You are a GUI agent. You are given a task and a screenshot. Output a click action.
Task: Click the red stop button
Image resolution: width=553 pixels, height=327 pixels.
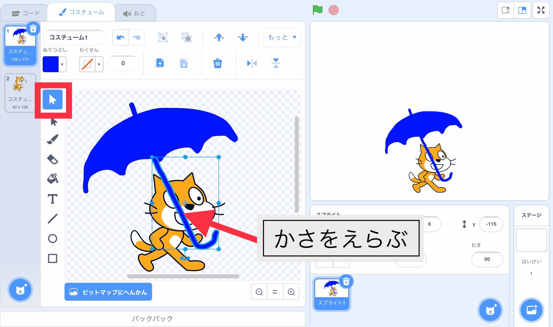tap(333, 10)
